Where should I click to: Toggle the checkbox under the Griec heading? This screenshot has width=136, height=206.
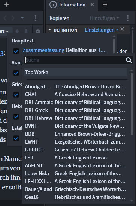click(16, 95)
